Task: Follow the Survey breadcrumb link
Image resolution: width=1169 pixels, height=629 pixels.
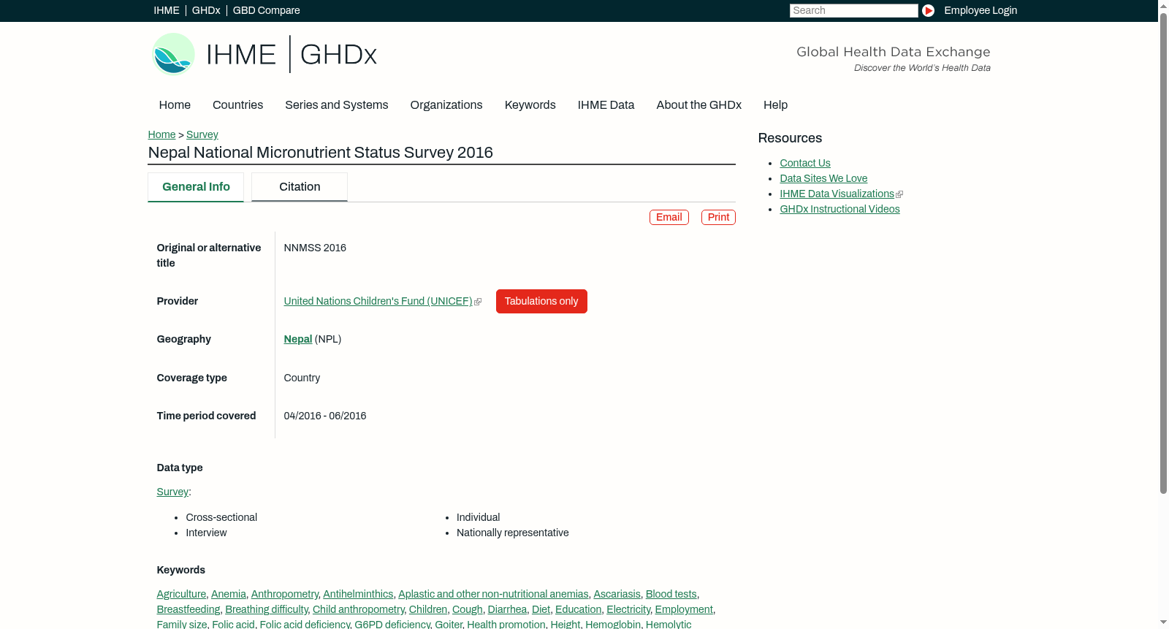Action: tap(202, 134)
